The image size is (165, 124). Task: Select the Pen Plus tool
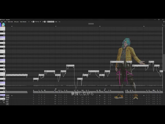coord(35,22)
